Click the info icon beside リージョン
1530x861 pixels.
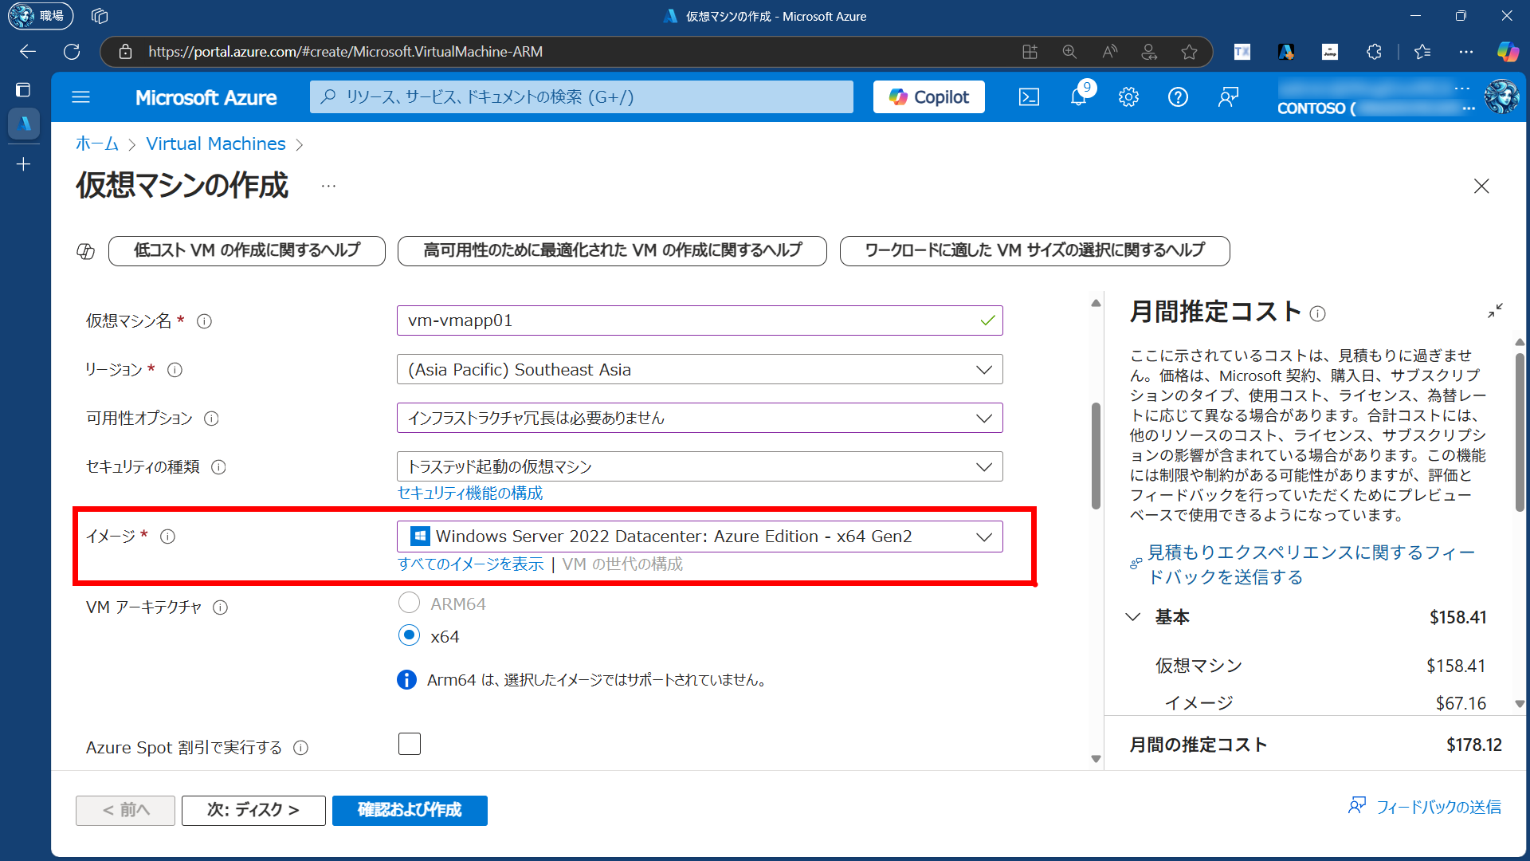click(175, 370)
